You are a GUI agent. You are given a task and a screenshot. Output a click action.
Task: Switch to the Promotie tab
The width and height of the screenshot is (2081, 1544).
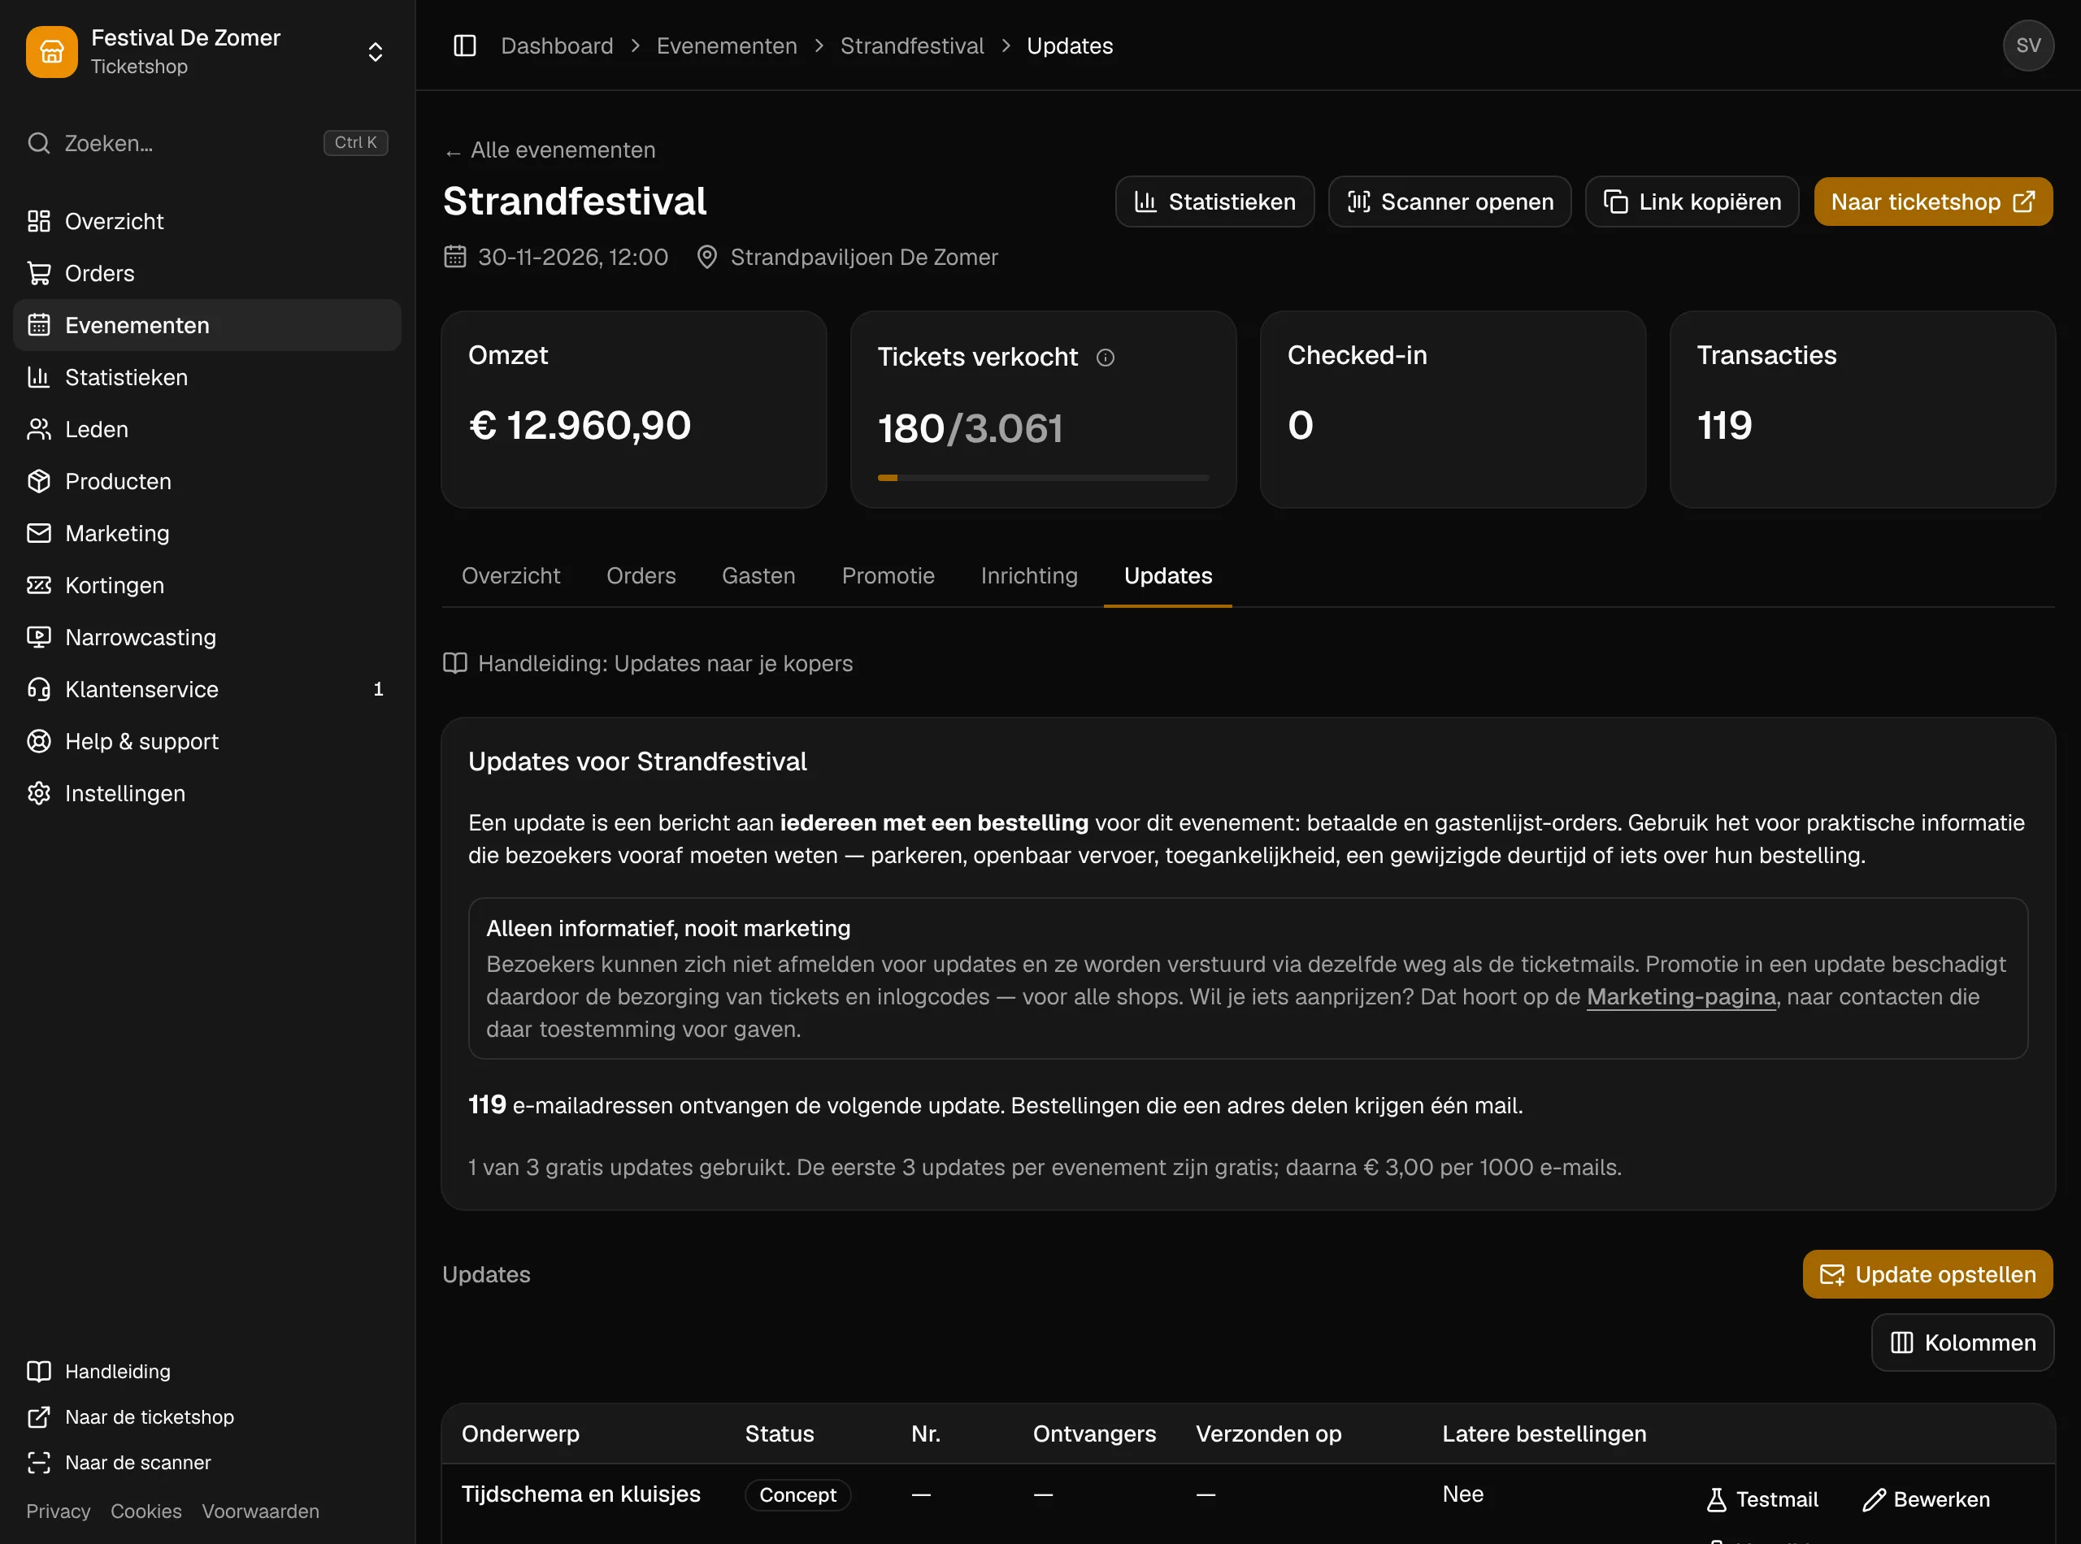point(888,575)
